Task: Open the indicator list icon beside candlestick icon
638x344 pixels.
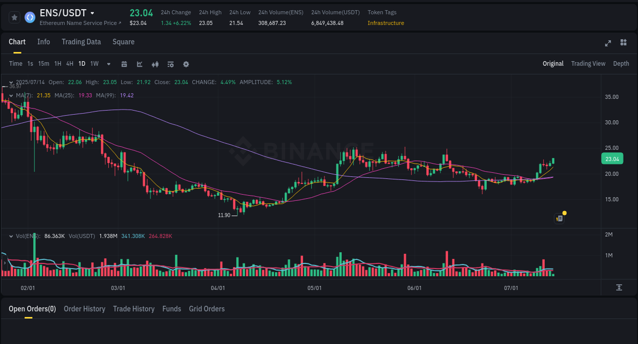Action: coord(170,64)
